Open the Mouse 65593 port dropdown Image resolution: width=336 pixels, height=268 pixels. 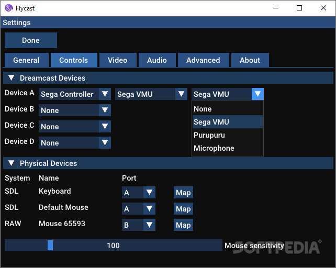(139, 225)
